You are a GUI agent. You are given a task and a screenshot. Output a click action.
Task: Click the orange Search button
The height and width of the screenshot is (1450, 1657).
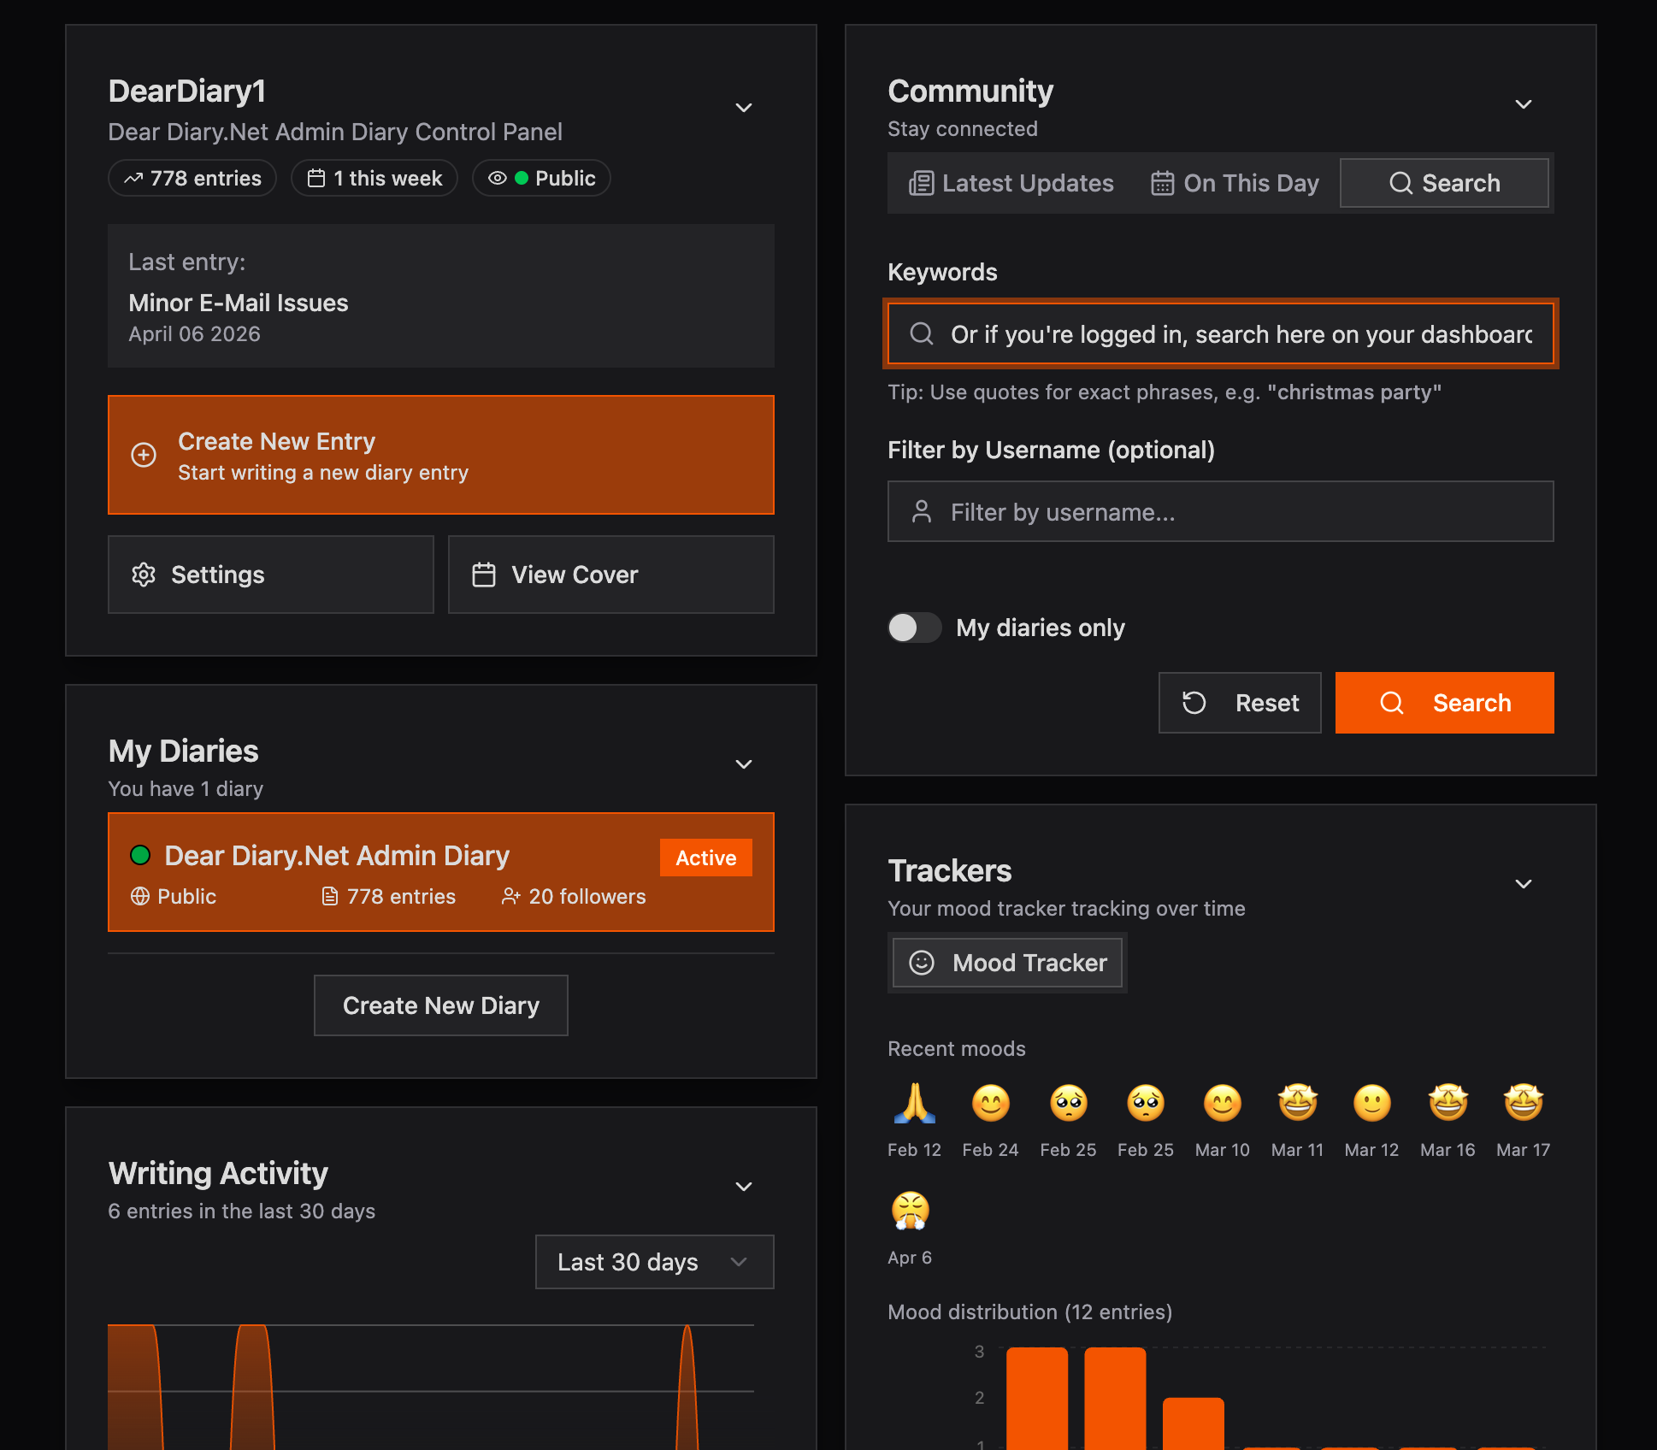click(x=1445, y=703)
